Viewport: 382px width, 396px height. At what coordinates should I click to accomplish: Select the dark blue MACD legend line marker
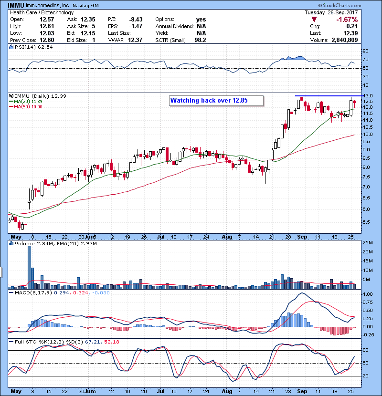click(11, 293)
